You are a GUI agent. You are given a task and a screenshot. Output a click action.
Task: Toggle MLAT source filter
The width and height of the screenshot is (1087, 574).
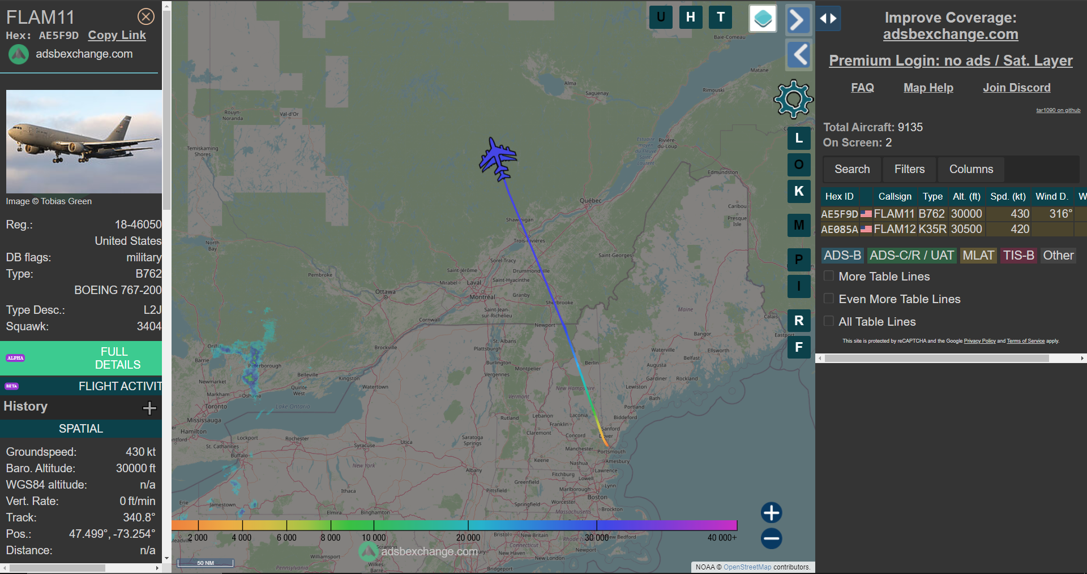[x=978, y=256]
